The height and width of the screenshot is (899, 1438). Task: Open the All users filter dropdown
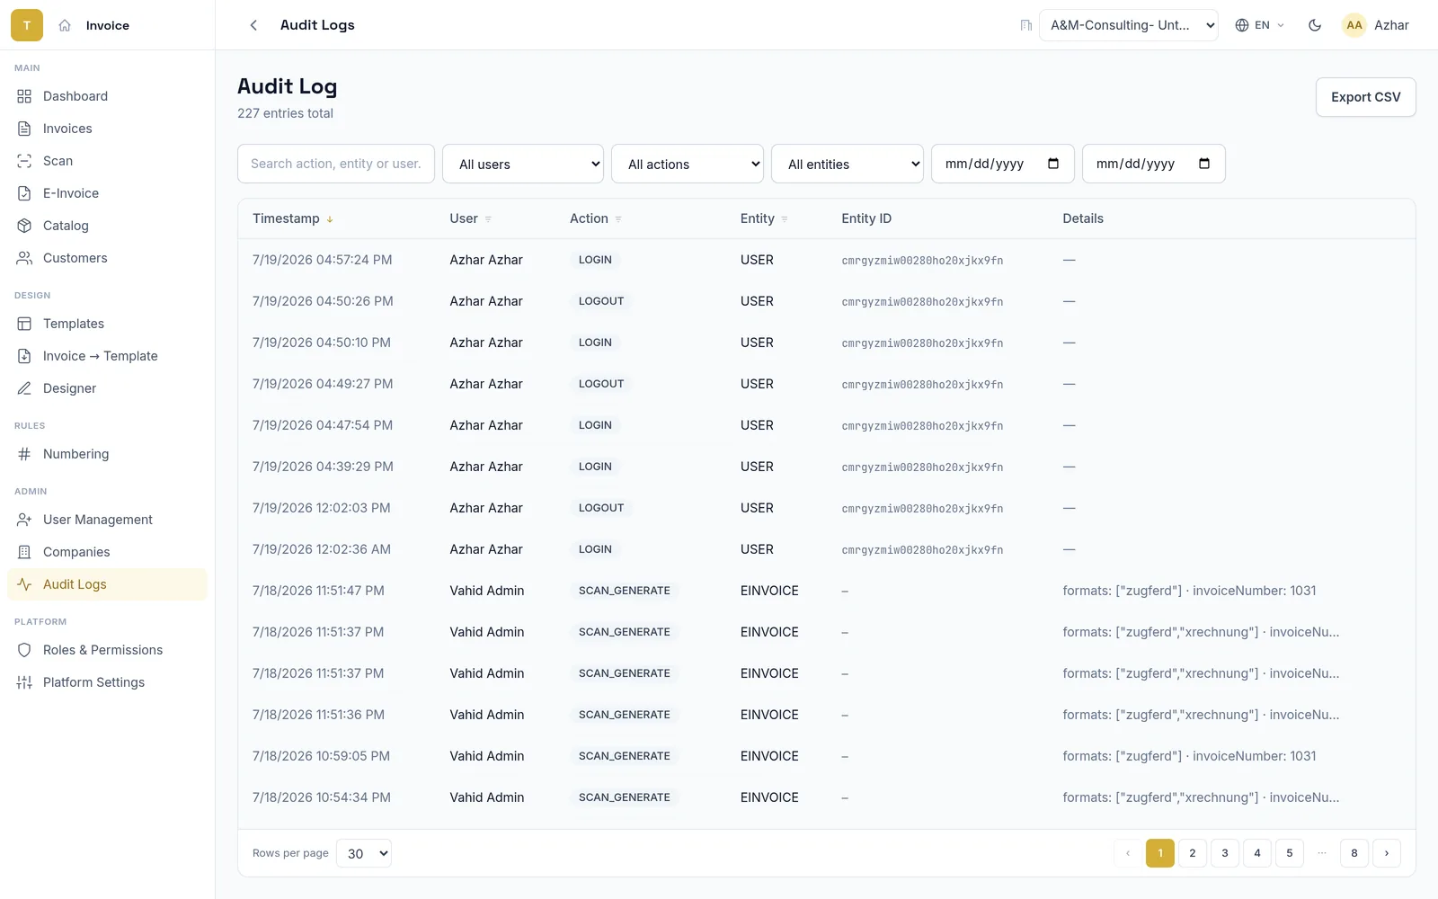[x=523, y=164]
